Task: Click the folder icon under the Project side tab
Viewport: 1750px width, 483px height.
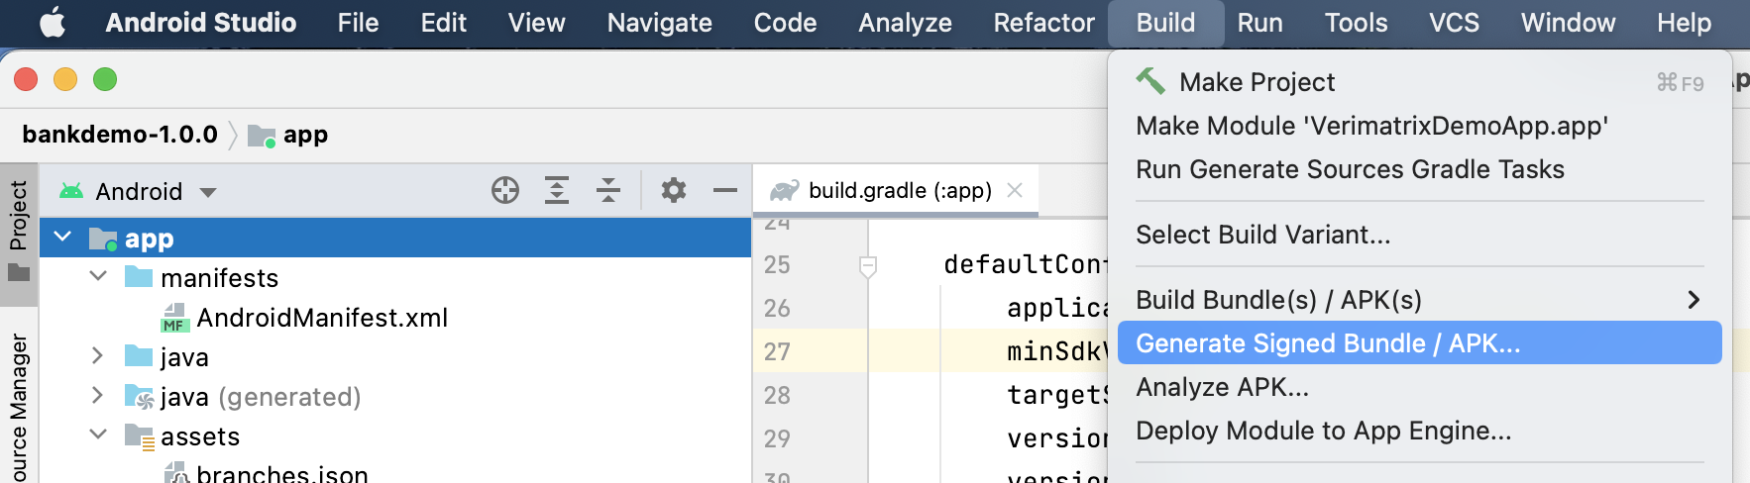Action: tap(19, 272)
